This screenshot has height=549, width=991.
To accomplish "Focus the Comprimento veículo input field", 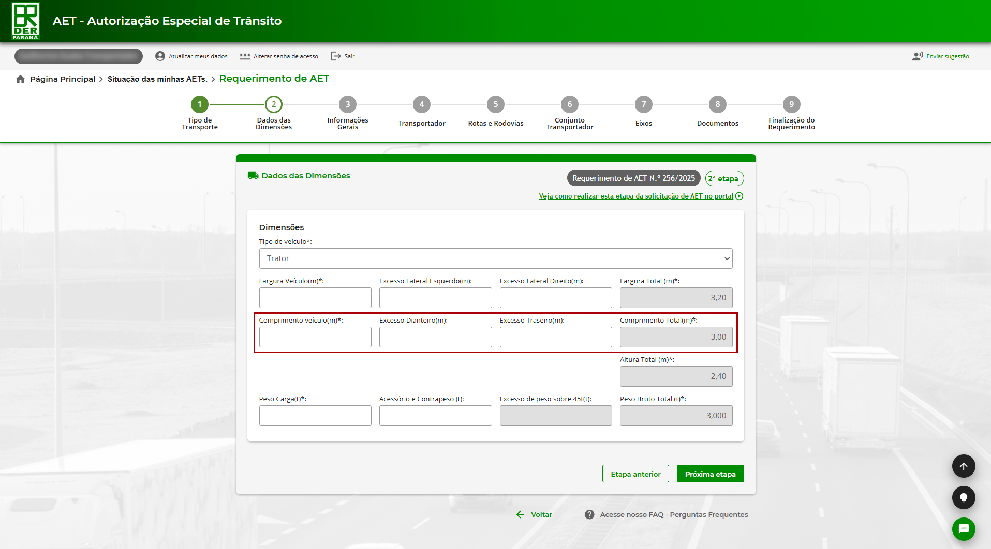I will (315, 337).
